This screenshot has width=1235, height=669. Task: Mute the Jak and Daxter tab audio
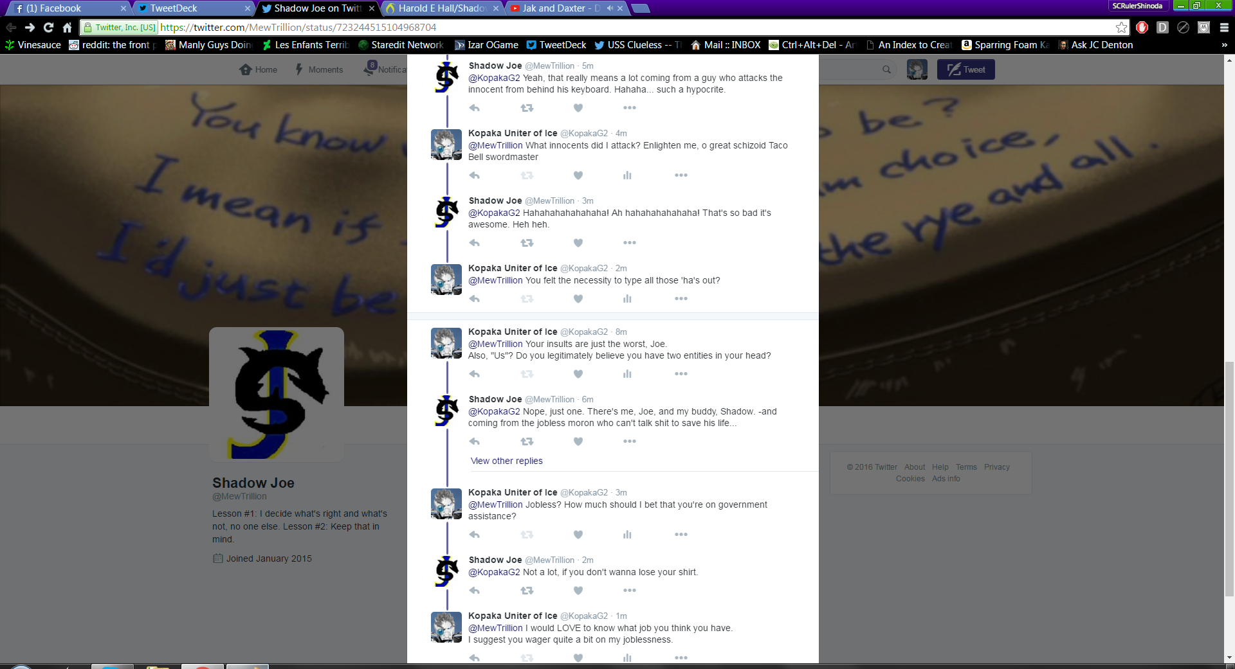click(x=609, y=8)
